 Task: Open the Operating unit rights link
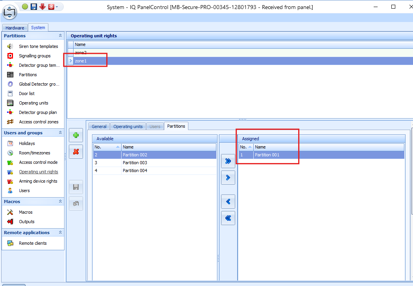pyautogui.click(x=39, y=172)
